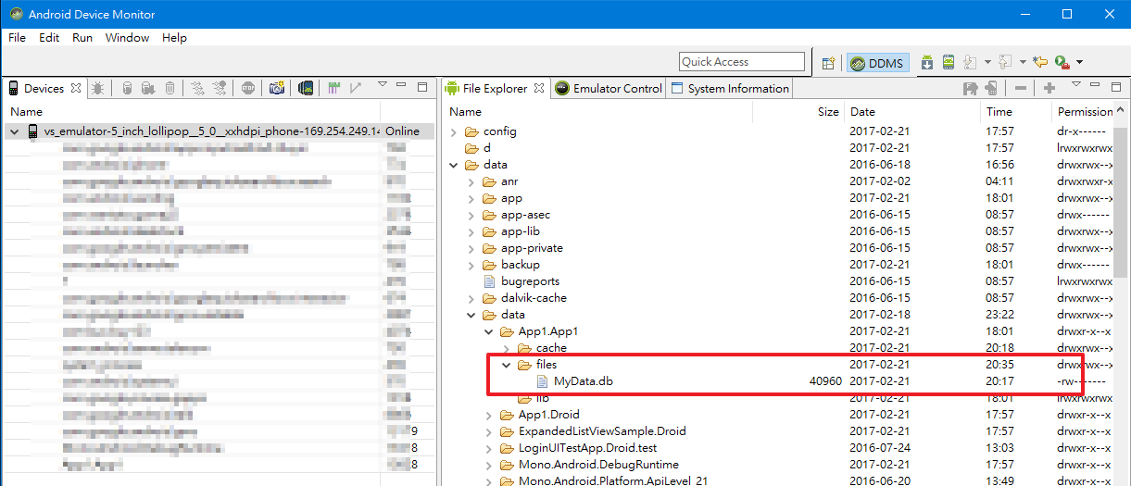
Task: Collapse the files folder
Action: click(506, 365)
